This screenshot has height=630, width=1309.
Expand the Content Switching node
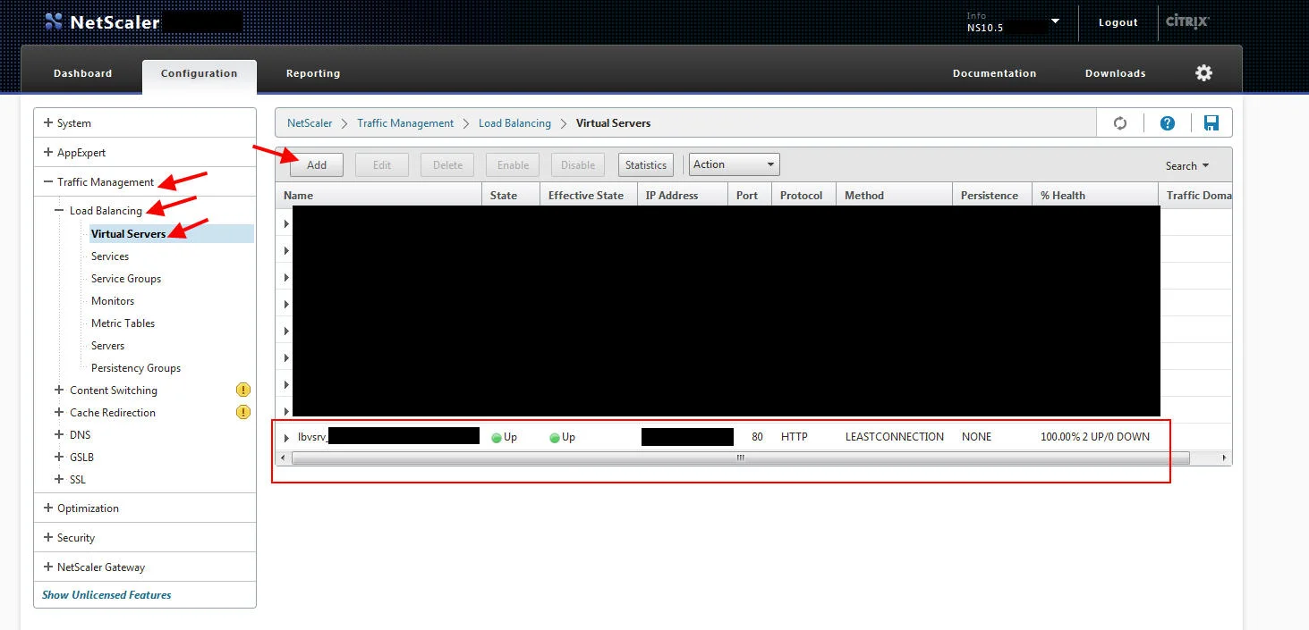59,390
